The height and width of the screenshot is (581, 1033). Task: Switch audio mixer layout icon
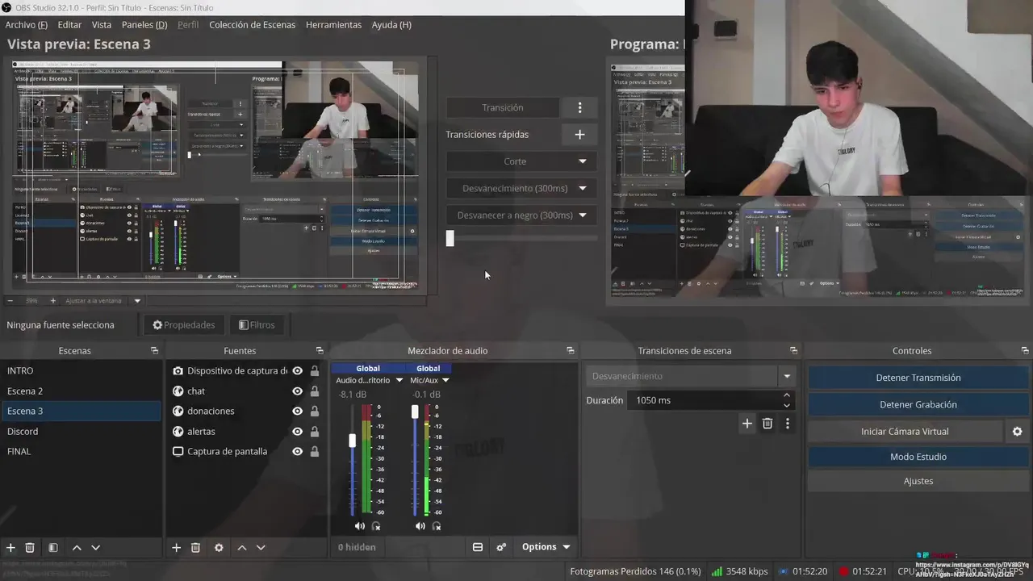(478, 547)
